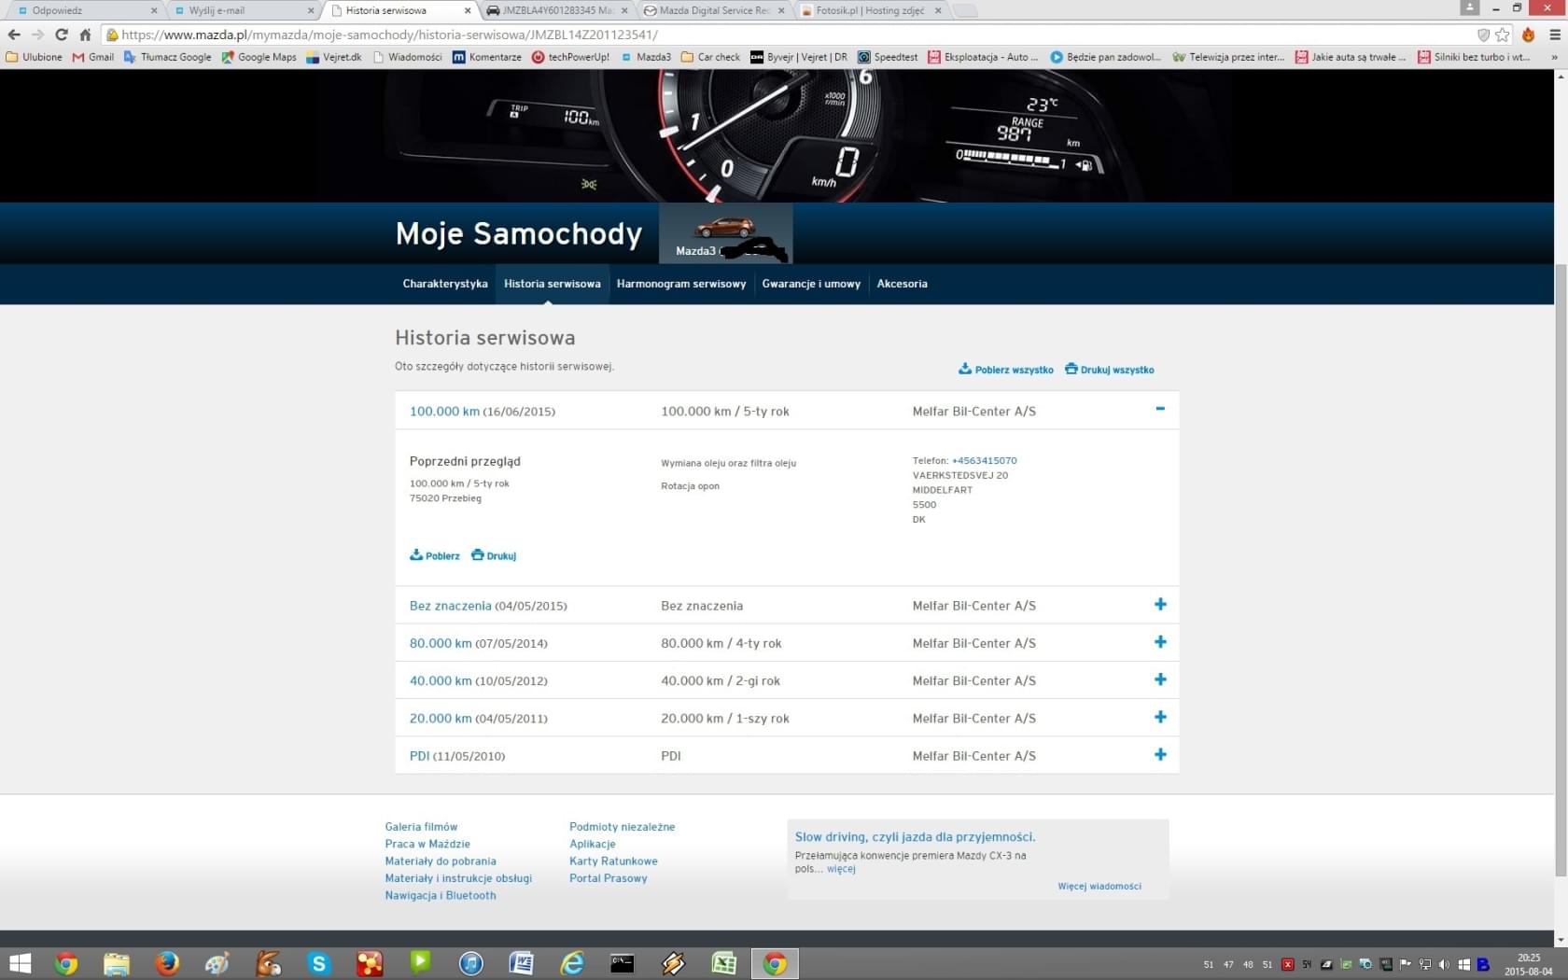
Task: Collapse the 100.000 km service entry
Action: point(1160,409)
